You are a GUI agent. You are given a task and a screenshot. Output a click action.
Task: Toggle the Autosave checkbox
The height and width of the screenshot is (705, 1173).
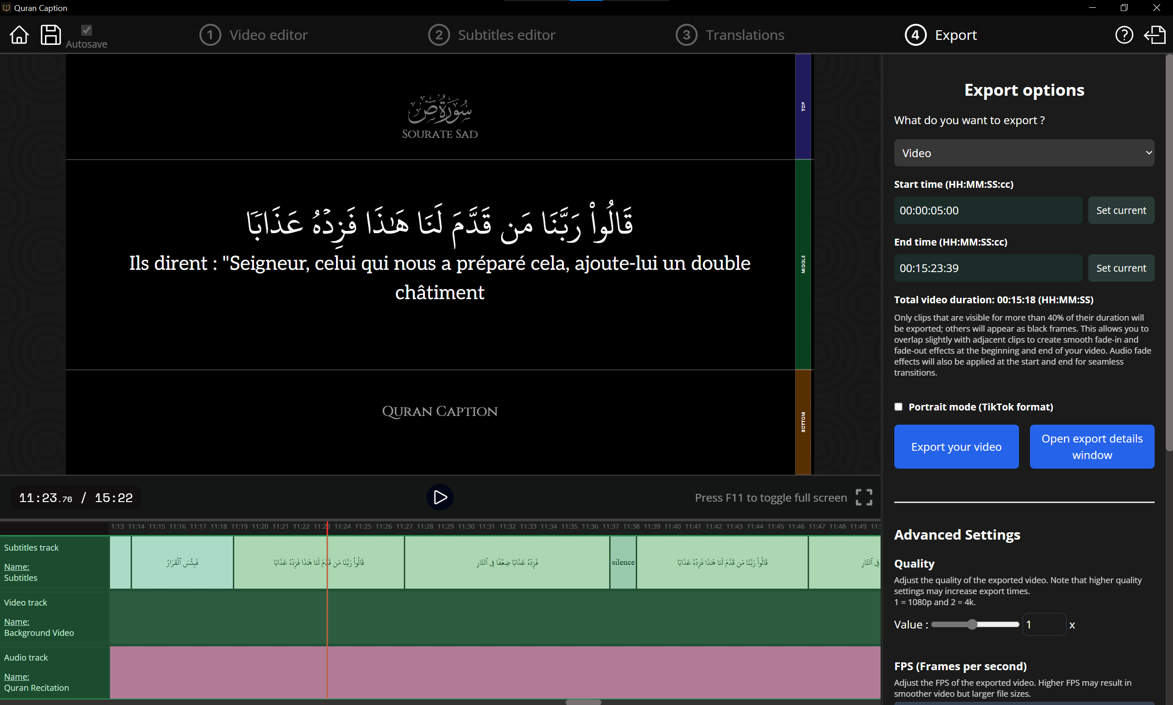click(87, 30)
